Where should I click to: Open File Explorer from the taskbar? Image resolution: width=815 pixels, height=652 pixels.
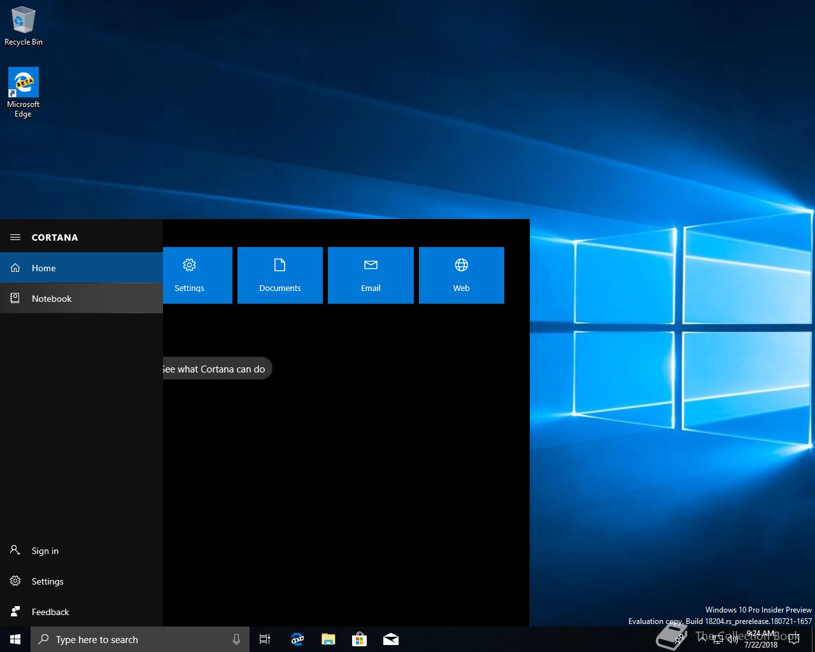pos(329,639)
